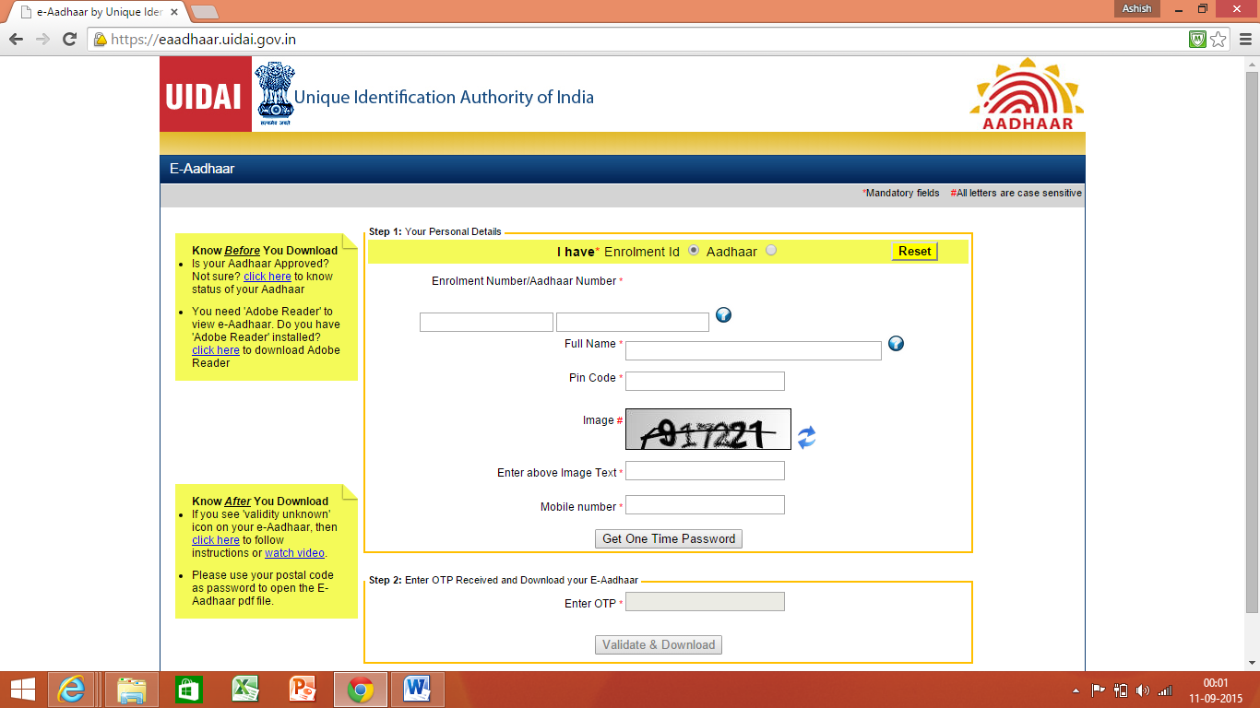Click the first Enrolment Number input box
1260x708 pixels.
pos(486,322)
